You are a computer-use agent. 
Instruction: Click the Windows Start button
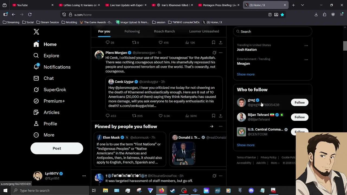(x=5, y=190)
